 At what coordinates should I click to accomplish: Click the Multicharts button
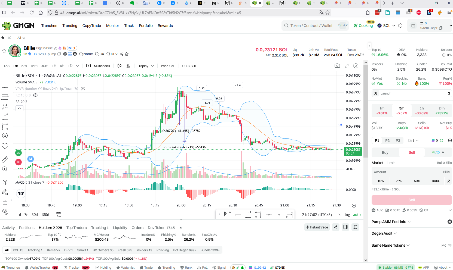click(98, 66)
